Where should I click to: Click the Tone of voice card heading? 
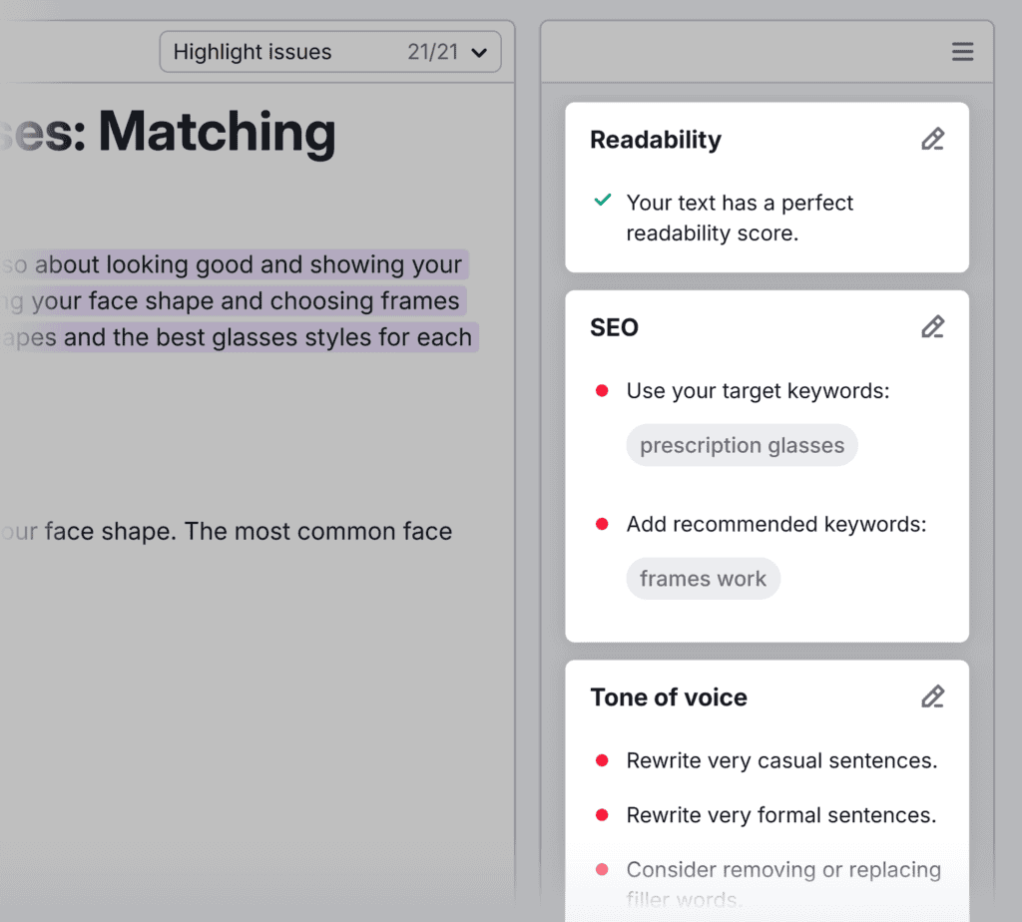coord(668,696)
